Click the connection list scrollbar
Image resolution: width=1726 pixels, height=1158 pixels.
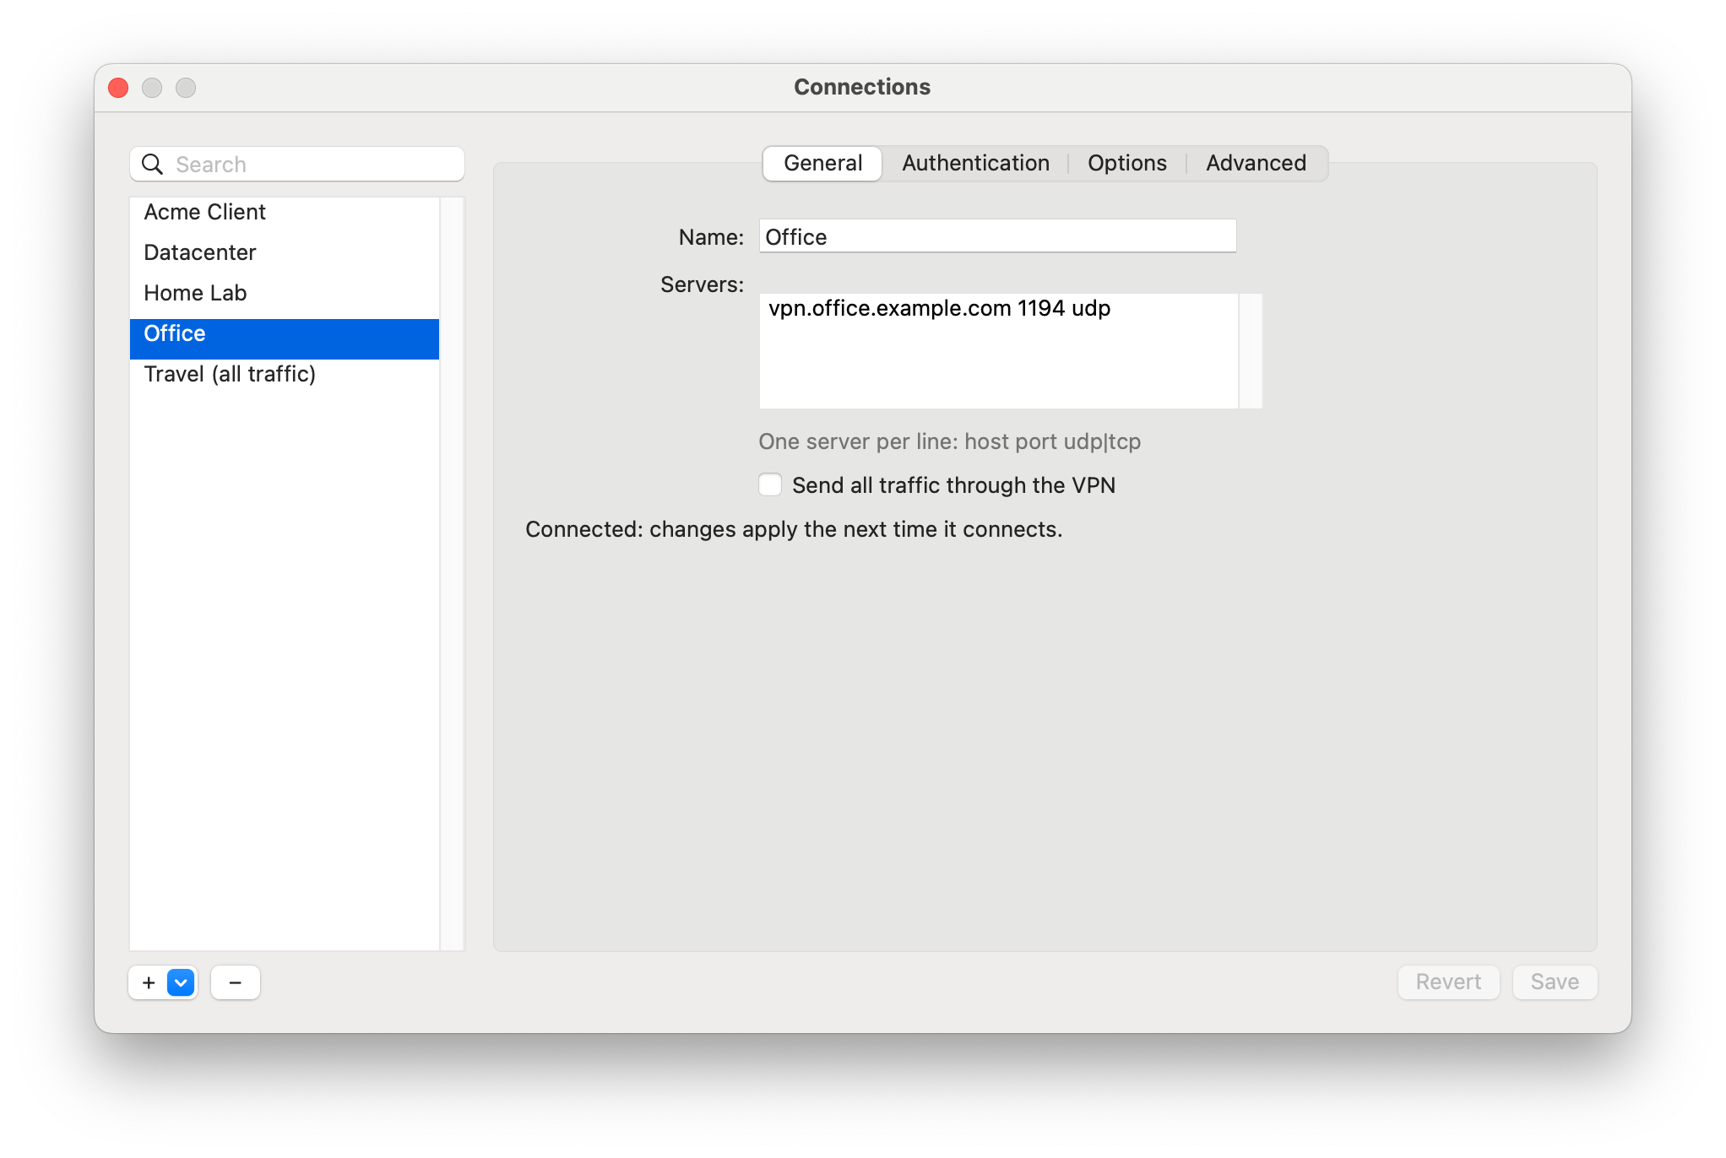tap(453, 574)
